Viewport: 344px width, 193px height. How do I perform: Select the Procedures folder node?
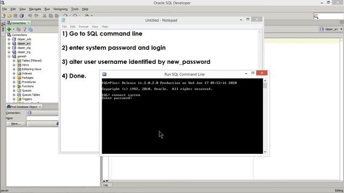pos(28,82)
